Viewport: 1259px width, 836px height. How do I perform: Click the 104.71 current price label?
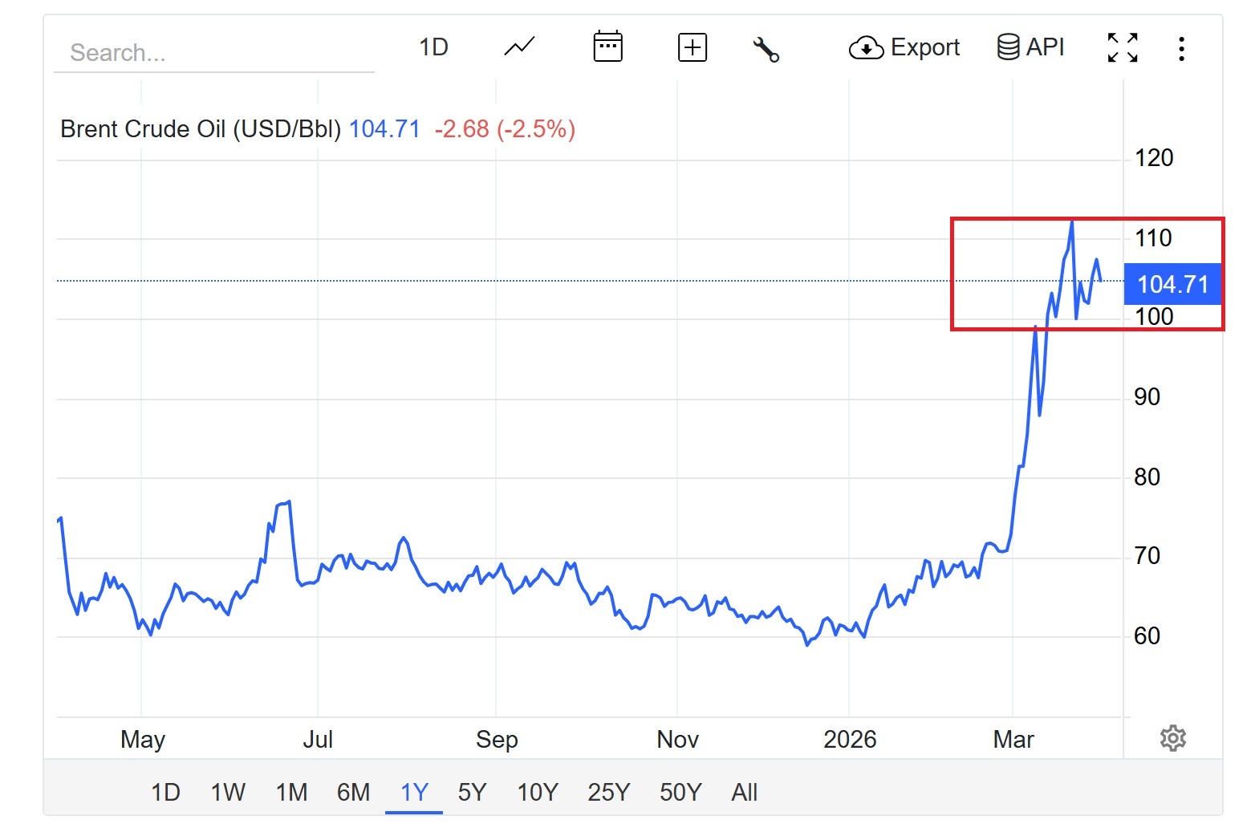[1172, 284]
